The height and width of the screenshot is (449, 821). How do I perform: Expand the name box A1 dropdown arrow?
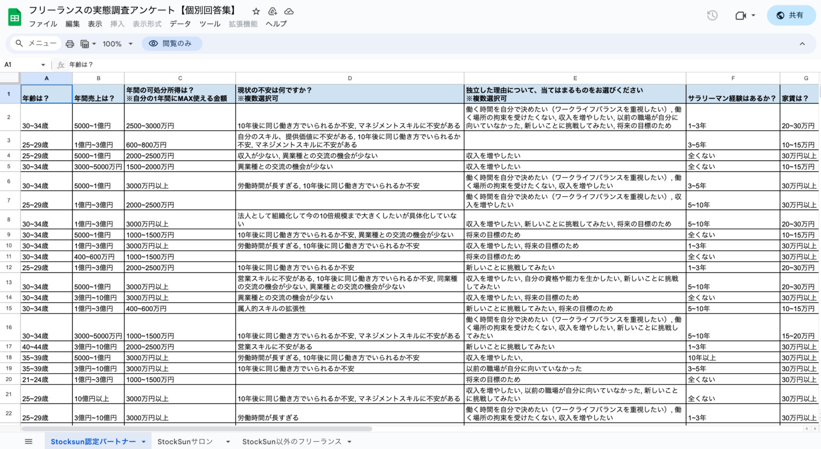[x=43, y=65]
